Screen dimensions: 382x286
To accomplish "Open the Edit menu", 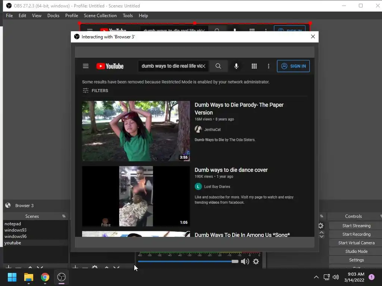I will 22,16.
